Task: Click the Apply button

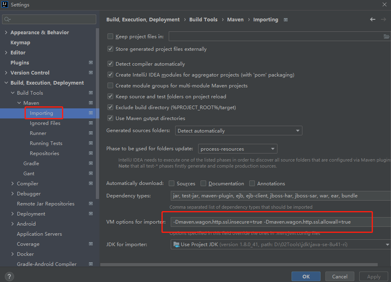Action: [374, 276]
